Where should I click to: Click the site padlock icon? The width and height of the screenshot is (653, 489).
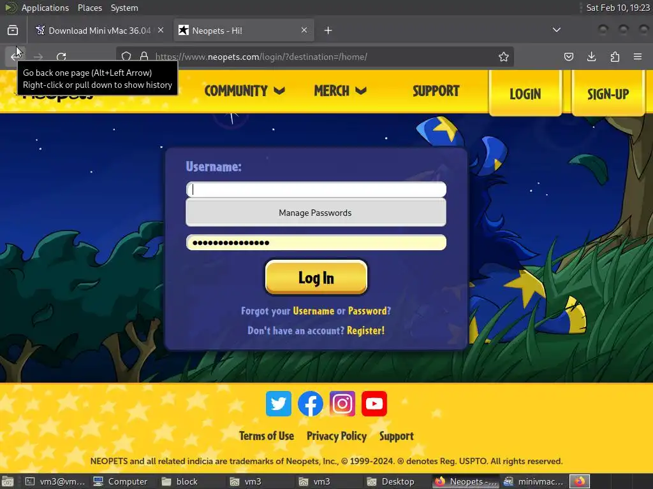(144, 57)
